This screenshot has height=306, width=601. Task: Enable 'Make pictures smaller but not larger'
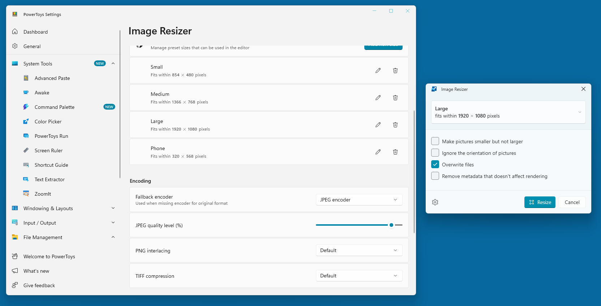pyautogui.click(x=435, y=141)
